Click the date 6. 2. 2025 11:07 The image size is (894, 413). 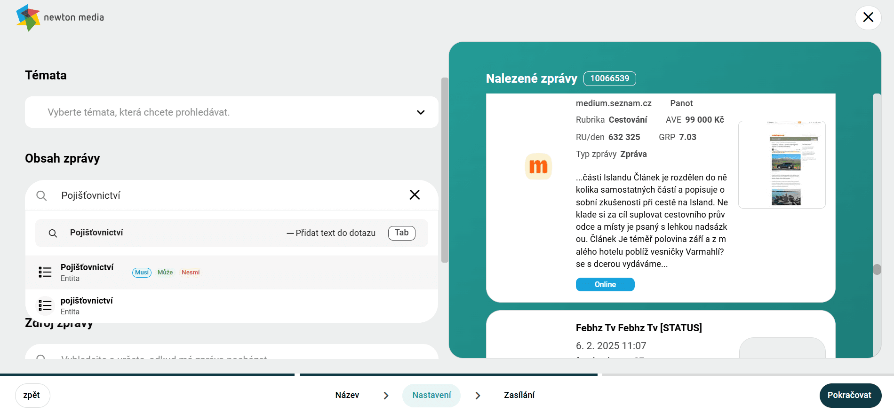click(x=611, y=346)
